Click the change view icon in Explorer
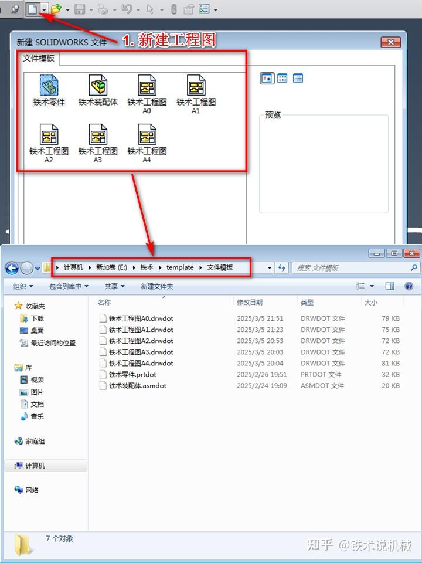Viewport: 422px width, 563px height. [360, 286]
